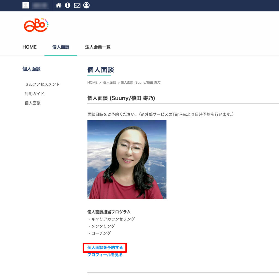
Task: Click the 個人面談 (Suuny/植田 寿乃) breadcrumb
Action: click(x=141, y=82)
